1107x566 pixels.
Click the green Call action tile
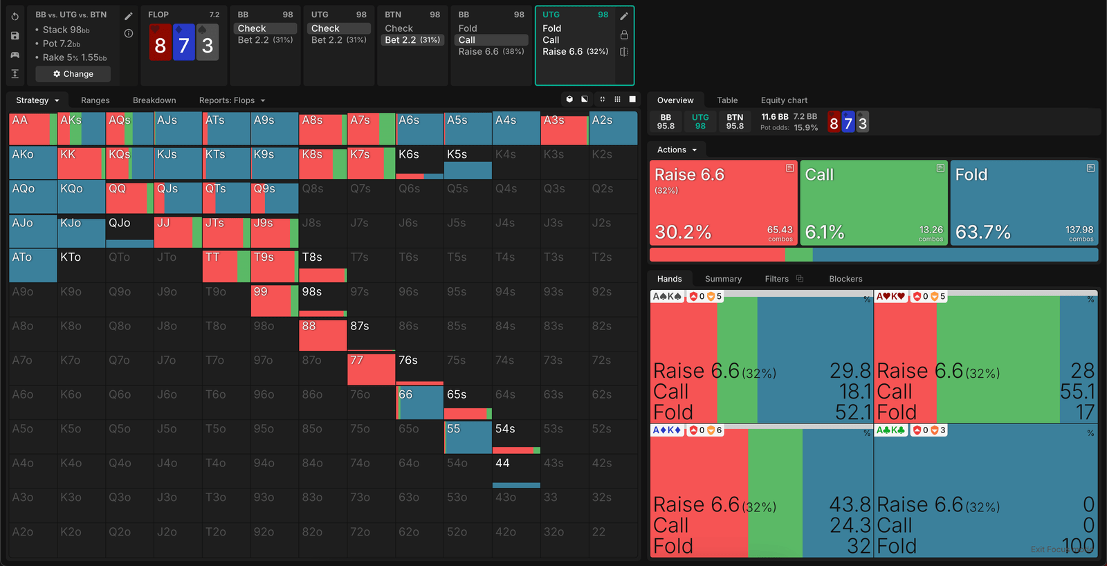click(x=873, y=202)
